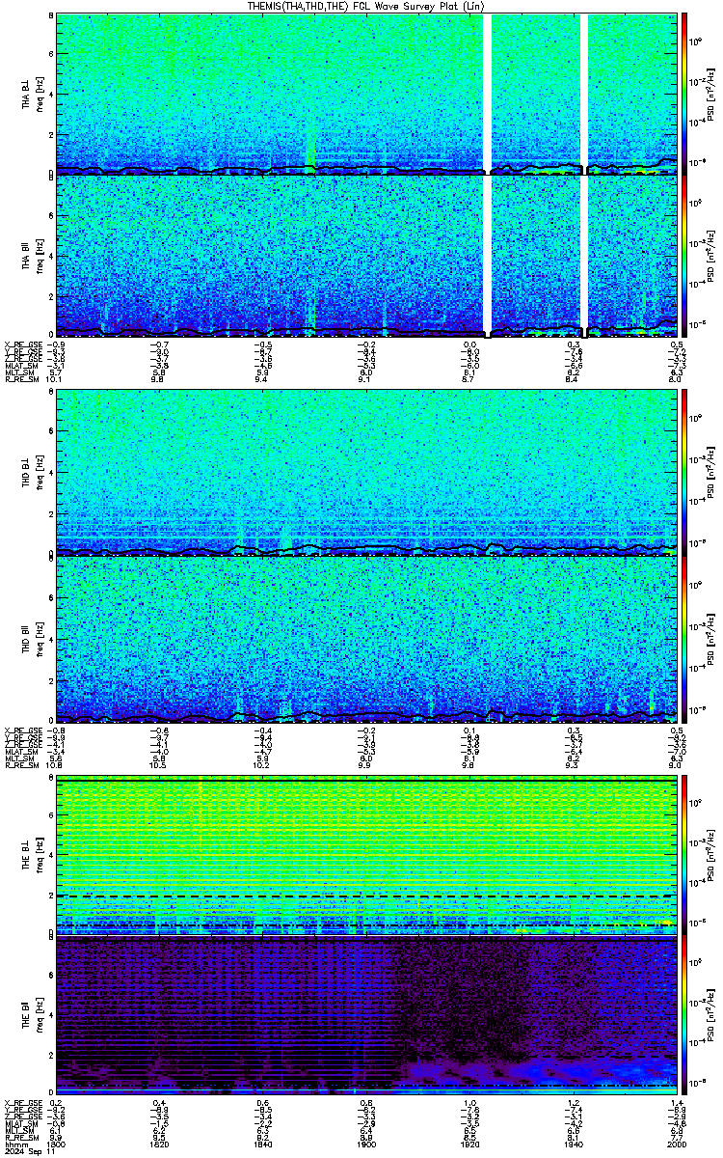Click the THE B-parallel PSD color bar
Screen dimensions: 723x1158
click(684, 1016)
